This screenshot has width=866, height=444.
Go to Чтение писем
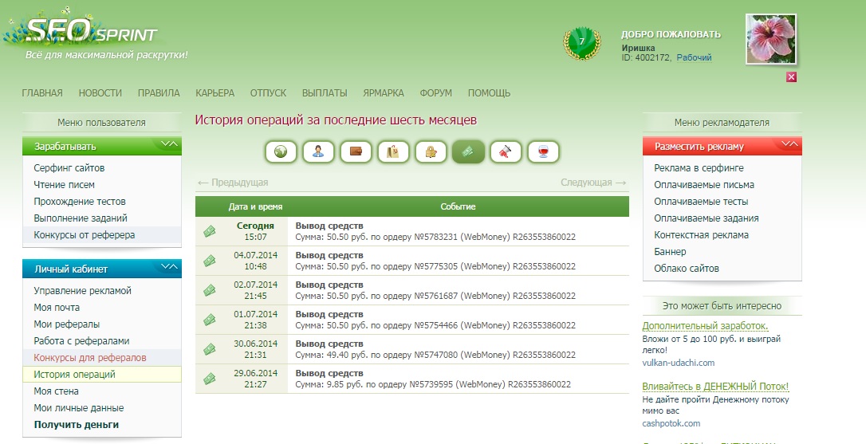tap(64, 184)
